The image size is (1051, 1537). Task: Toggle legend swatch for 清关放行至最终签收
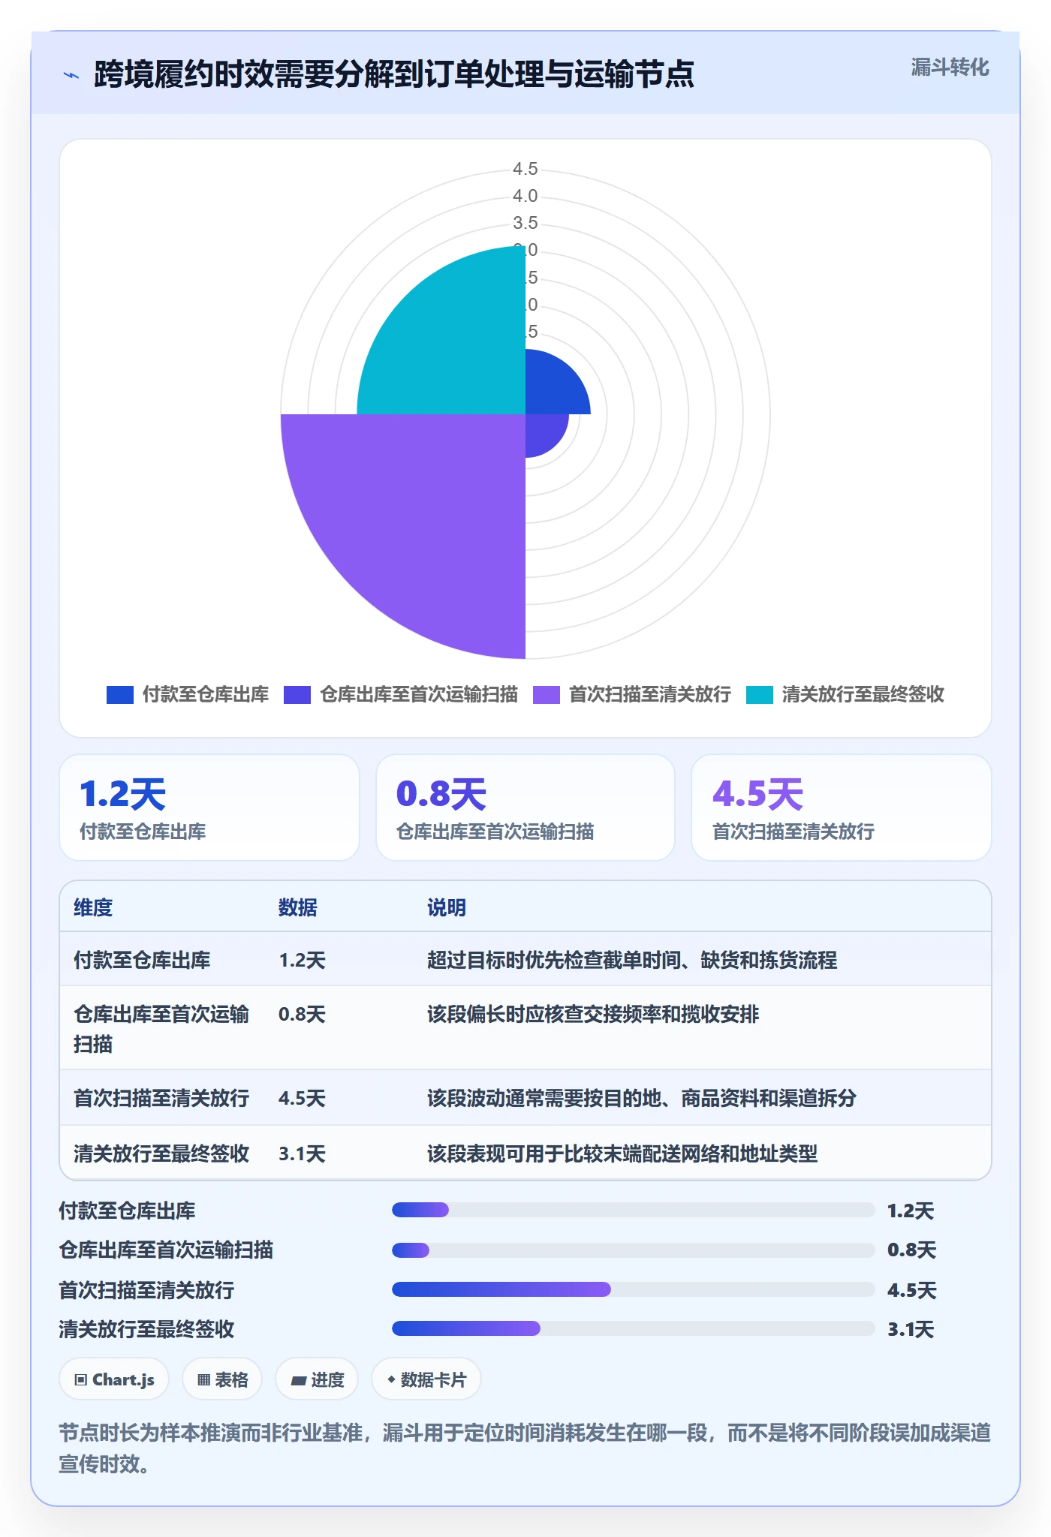click(x=760, y=695)
